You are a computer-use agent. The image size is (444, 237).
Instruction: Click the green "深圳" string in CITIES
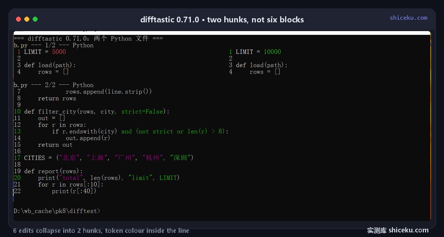[x=180, y=158]
